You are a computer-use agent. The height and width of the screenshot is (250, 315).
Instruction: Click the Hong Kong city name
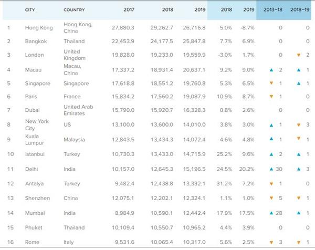click(38, 27)
